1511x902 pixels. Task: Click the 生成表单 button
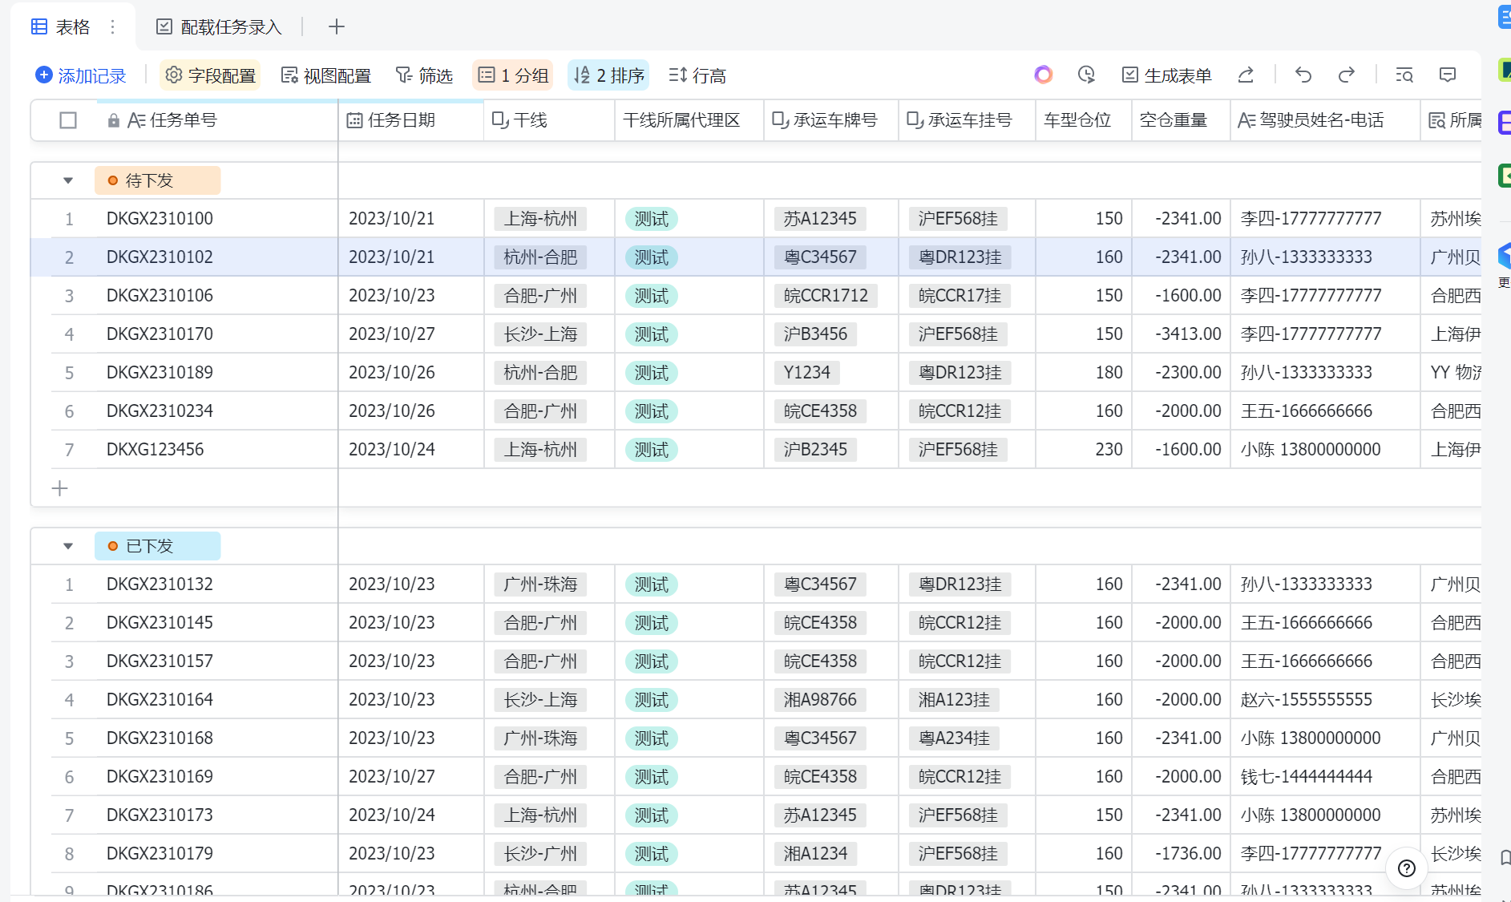click(1166, 75)
